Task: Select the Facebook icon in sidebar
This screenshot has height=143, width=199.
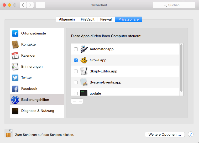Action: click(15, 89)
